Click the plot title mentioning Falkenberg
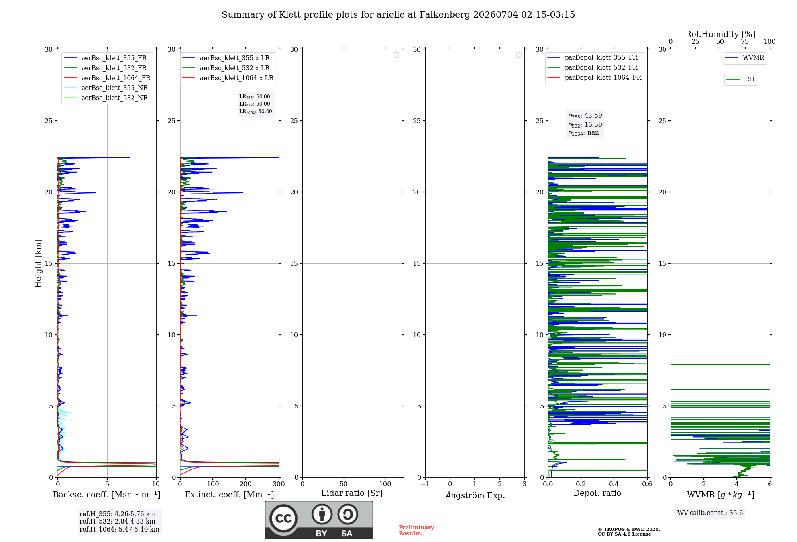Image resolution: width=797 pixels, height=542 pixels. pos(398,15)
